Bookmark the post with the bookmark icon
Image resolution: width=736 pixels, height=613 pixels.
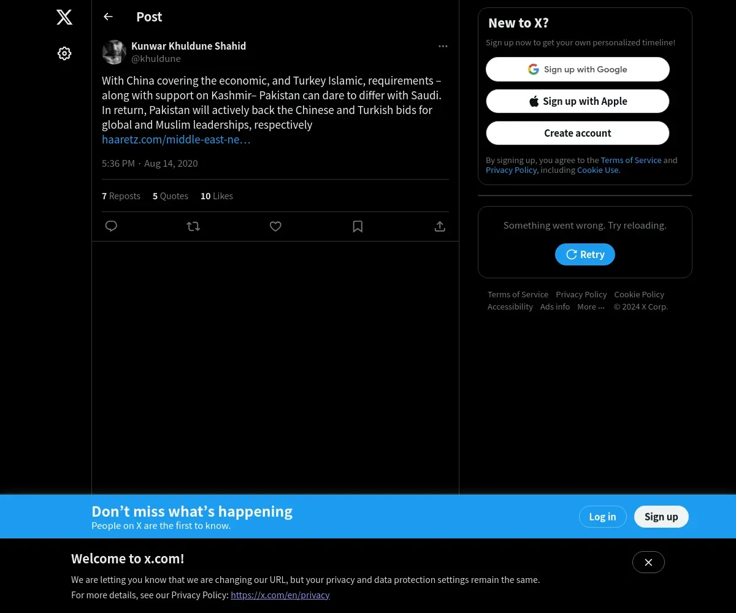[358, 226]
